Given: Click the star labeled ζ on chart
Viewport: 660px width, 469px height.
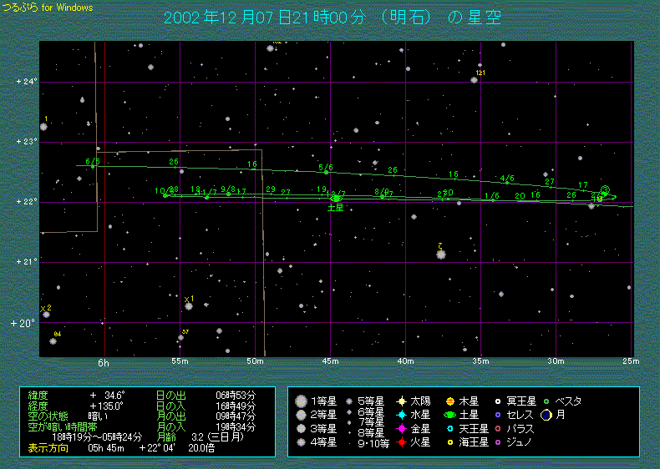Looking at the screenshot, I should point(440,255).
